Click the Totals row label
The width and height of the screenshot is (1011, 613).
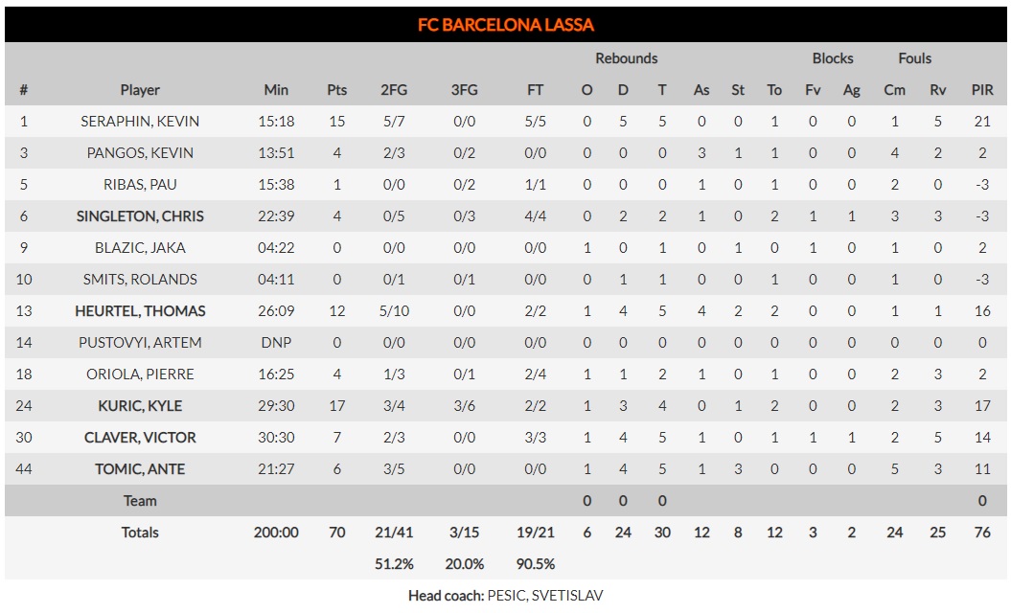[x=140, y=532]
